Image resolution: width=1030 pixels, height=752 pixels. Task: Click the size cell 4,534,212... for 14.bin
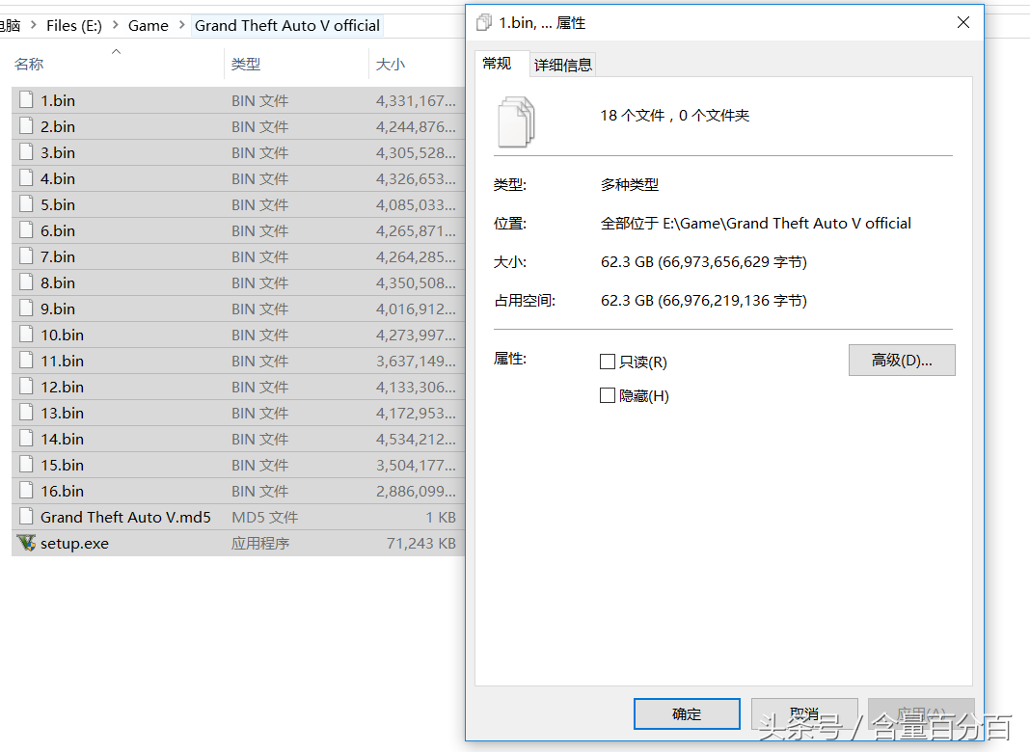[x=416, y=440]
